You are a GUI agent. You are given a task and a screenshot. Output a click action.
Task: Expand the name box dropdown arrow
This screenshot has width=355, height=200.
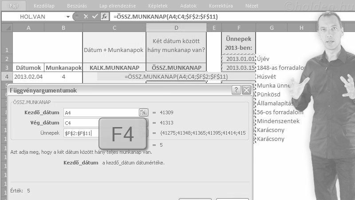pos(68,16)
